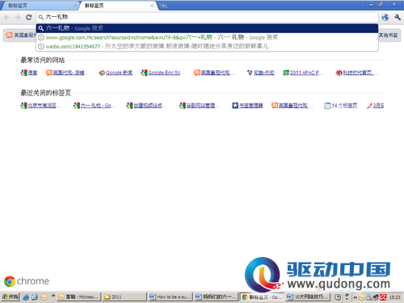This screenshot has height=303, width=404.
Task: Click the window icon before 14 个标签页
Action: point(327,106)
